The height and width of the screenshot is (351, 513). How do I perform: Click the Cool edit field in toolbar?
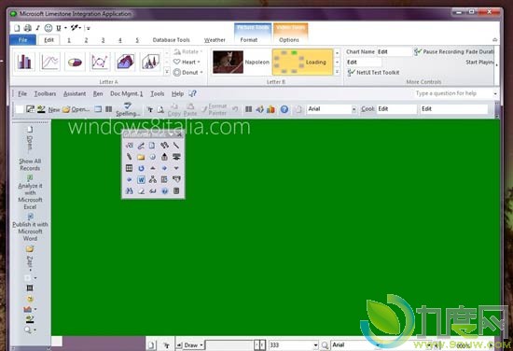point(396,109)
